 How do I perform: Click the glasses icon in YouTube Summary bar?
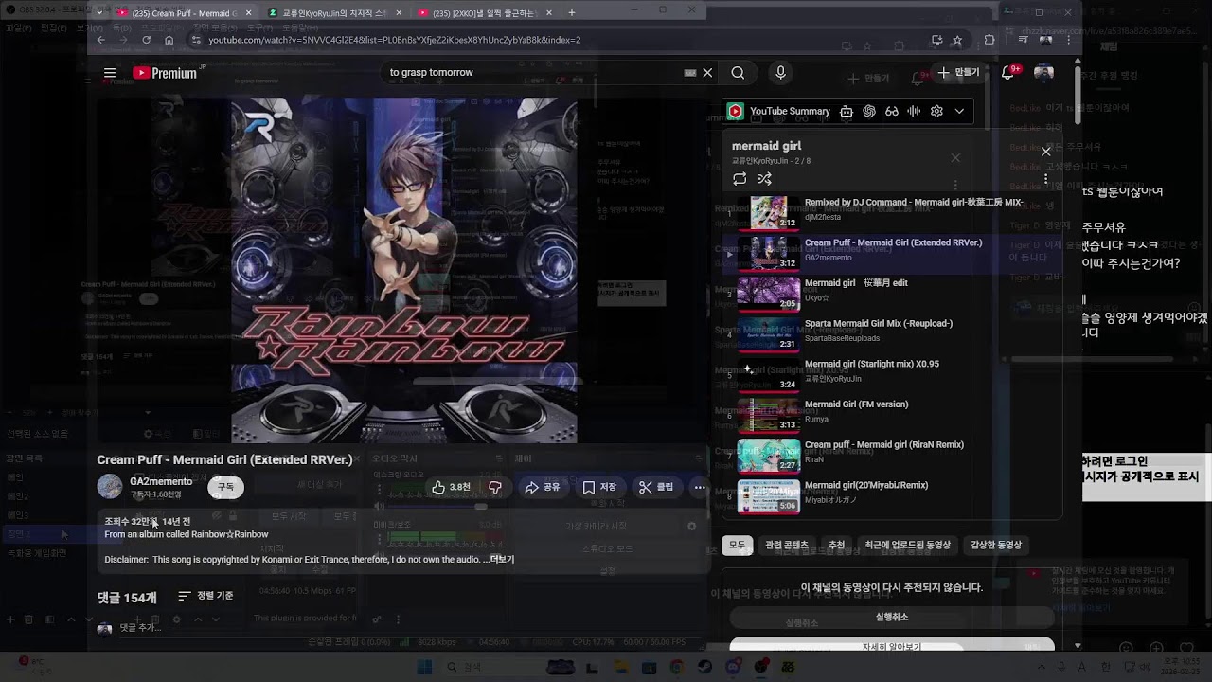point(892,111)
